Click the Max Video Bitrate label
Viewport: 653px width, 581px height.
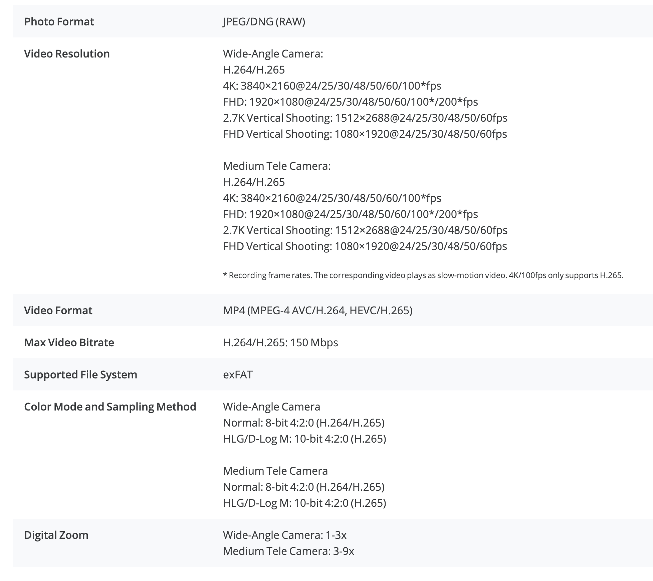[69, 343]
